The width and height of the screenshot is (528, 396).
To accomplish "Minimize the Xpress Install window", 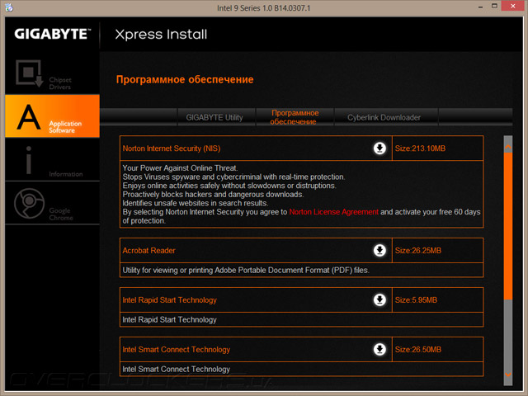I will pyautogui.click(x=480, y=7).
